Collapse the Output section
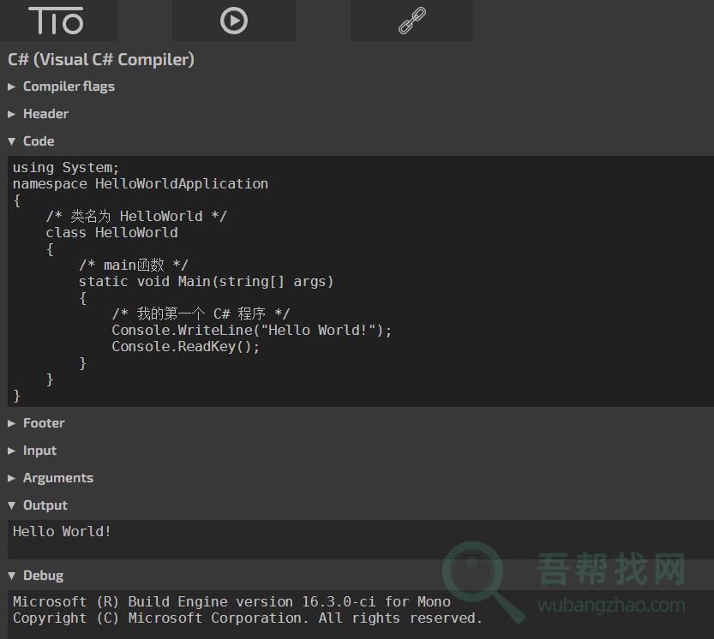714x639 pixels. pyautogui.click(x=45, y=505)
